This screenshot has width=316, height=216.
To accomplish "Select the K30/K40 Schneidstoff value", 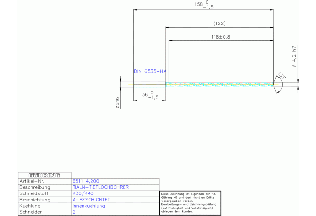I will pos(83,193).
